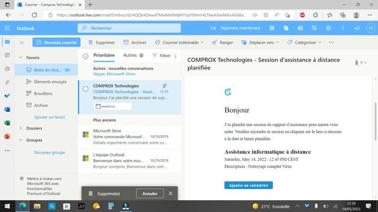
Task: Click Ajouter au calendrier button
Action: click(x=249, y=185)
